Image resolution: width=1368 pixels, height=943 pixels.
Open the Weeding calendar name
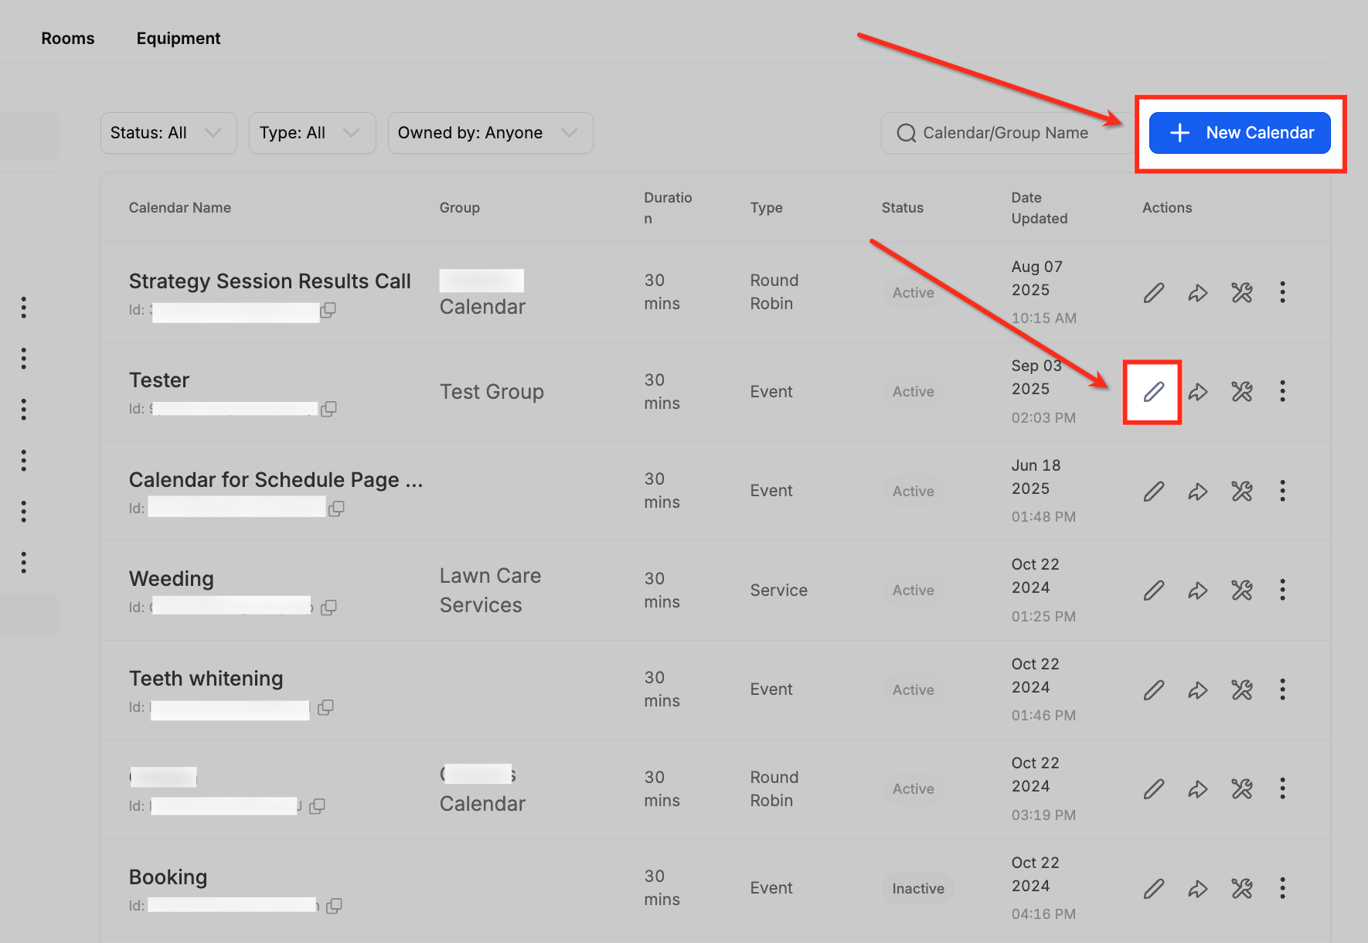172,579
